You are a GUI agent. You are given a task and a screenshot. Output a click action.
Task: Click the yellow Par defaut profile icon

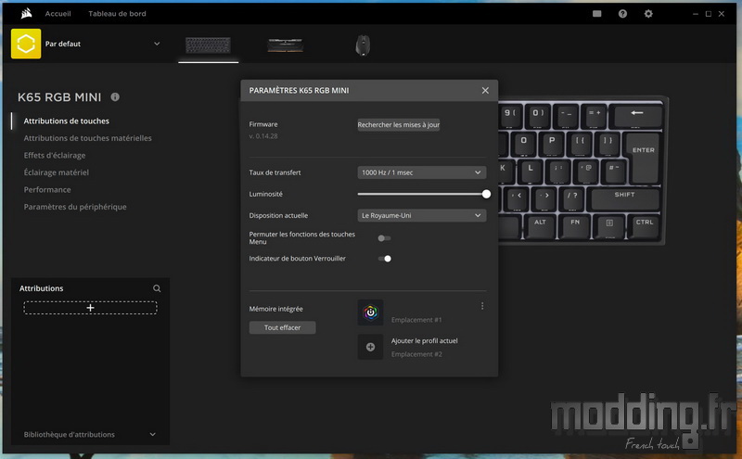click(26, 44)
